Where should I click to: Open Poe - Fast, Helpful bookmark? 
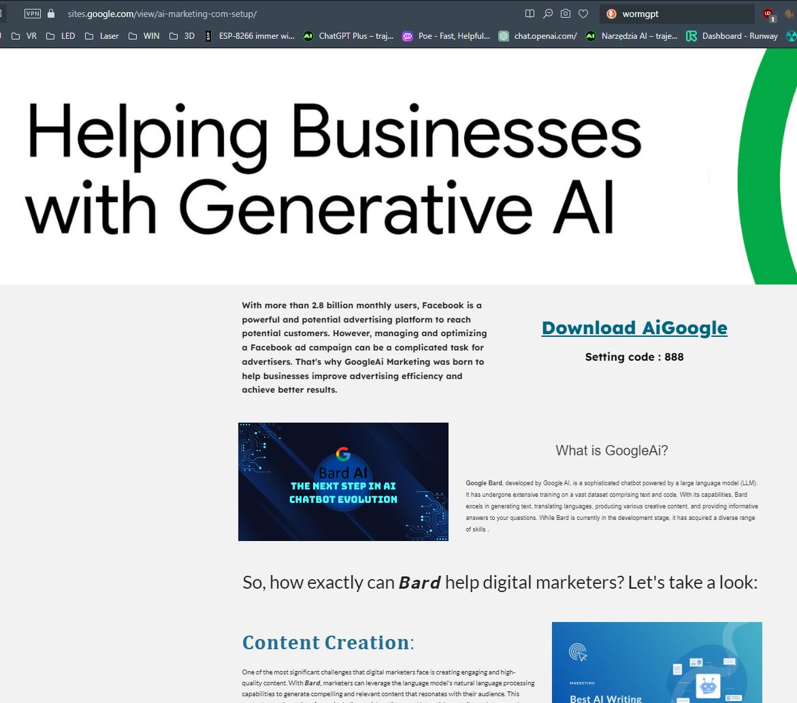coord(446,36)
